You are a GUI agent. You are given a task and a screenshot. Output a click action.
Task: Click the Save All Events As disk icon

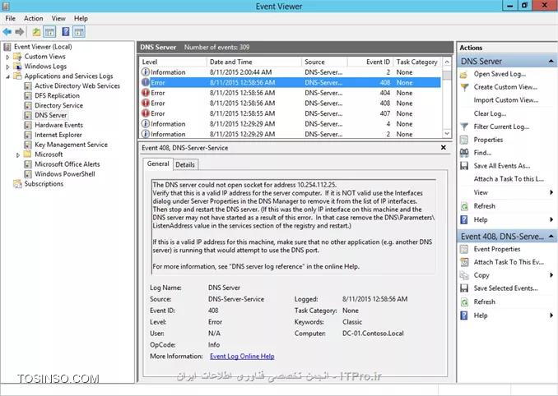[x=463, y=166]
